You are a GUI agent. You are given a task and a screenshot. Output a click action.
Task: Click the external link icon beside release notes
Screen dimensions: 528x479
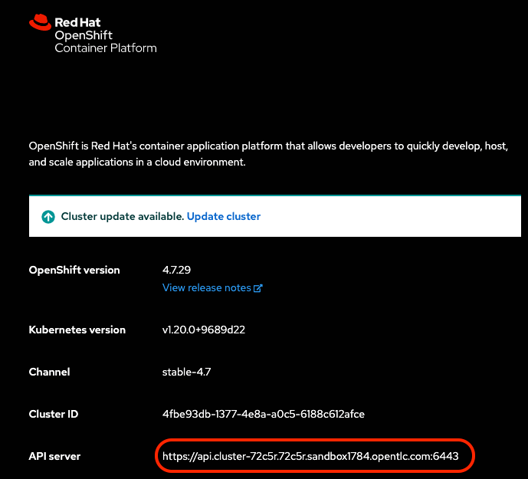point(258,288)
